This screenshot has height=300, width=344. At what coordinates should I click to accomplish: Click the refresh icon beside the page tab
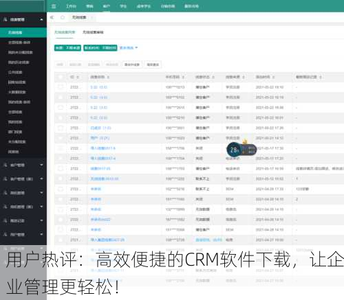(x=63, y=17)
